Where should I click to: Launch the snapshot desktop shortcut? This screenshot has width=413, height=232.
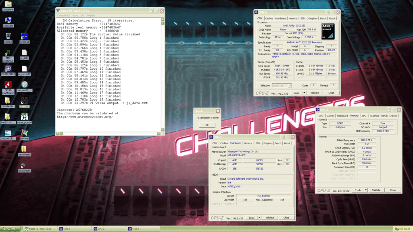click(24, 103)
